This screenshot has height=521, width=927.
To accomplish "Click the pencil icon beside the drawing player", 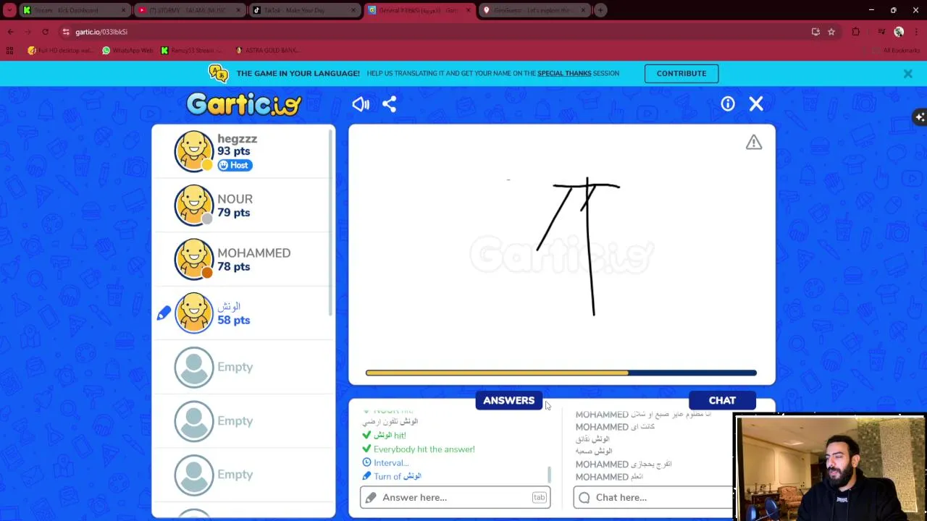I will coord(164,313).
